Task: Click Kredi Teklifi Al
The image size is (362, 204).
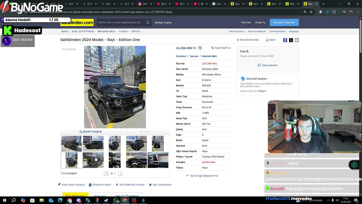Action: [221, 48]
